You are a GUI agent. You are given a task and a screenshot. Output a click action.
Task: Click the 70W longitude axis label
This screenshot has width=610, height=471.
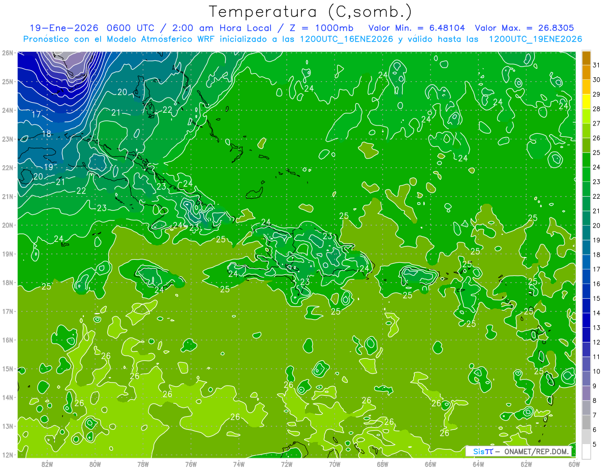334,464
